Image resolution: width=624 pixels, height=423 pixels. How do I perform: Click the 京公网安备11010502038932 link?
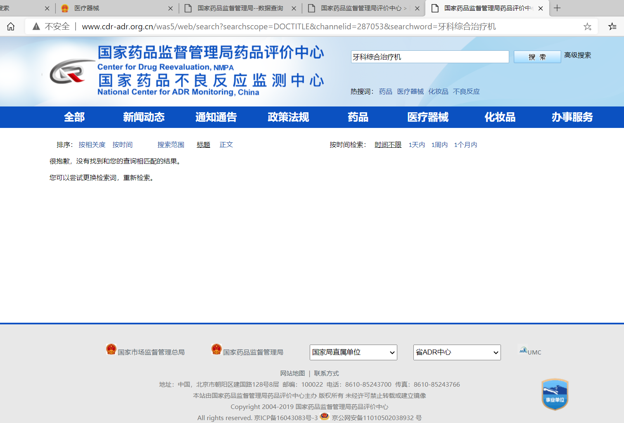(x=377, y=418)
